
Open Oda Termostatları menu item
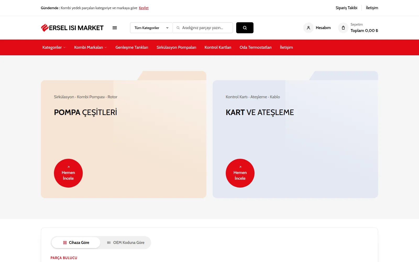256,47
